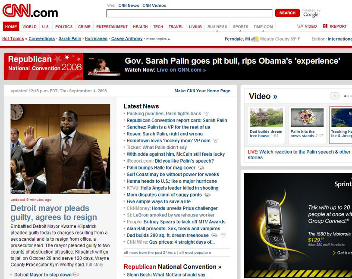Open 'Sanchez: Palin is a VP for the rest of us'
This screenshot has height=279, width=352.
point(168,127)
